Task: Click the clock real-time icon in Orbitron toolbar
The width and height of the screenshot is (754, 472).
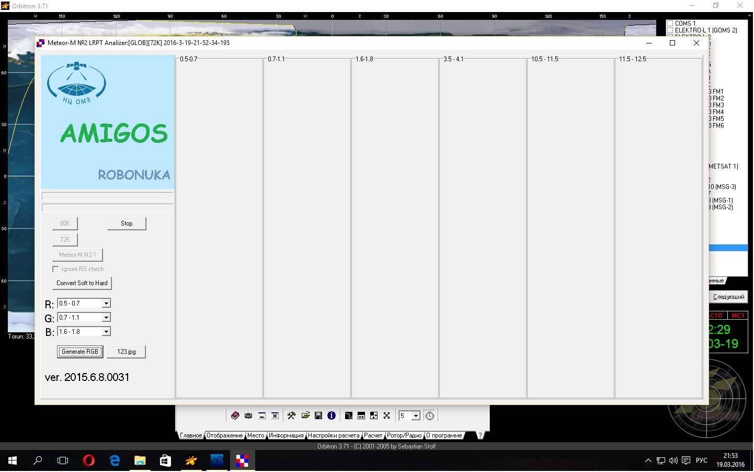Action: 430,416
